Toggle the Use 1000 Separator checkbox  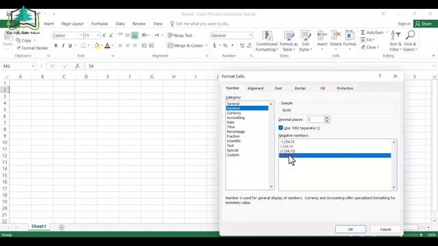pos(281,128)
